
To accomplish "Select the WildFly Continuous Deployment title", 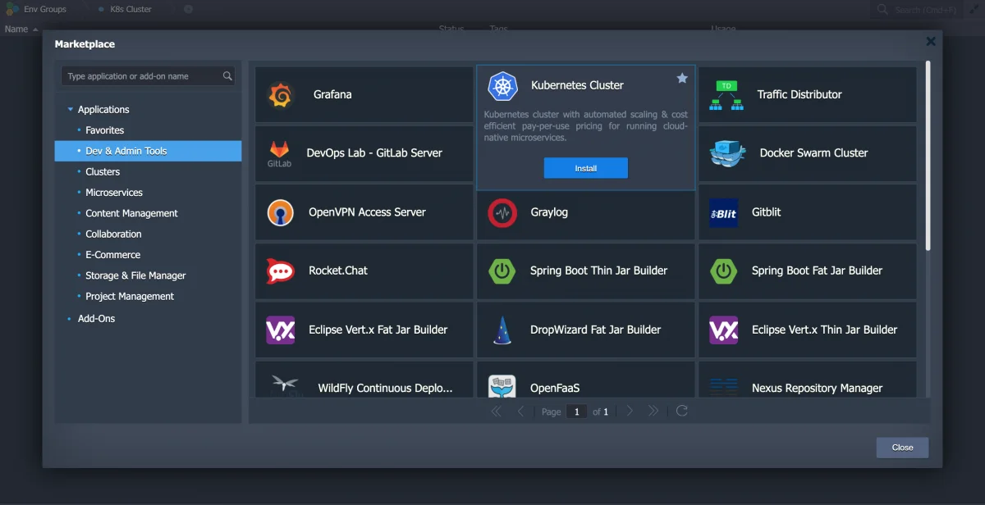I will 386,389.
